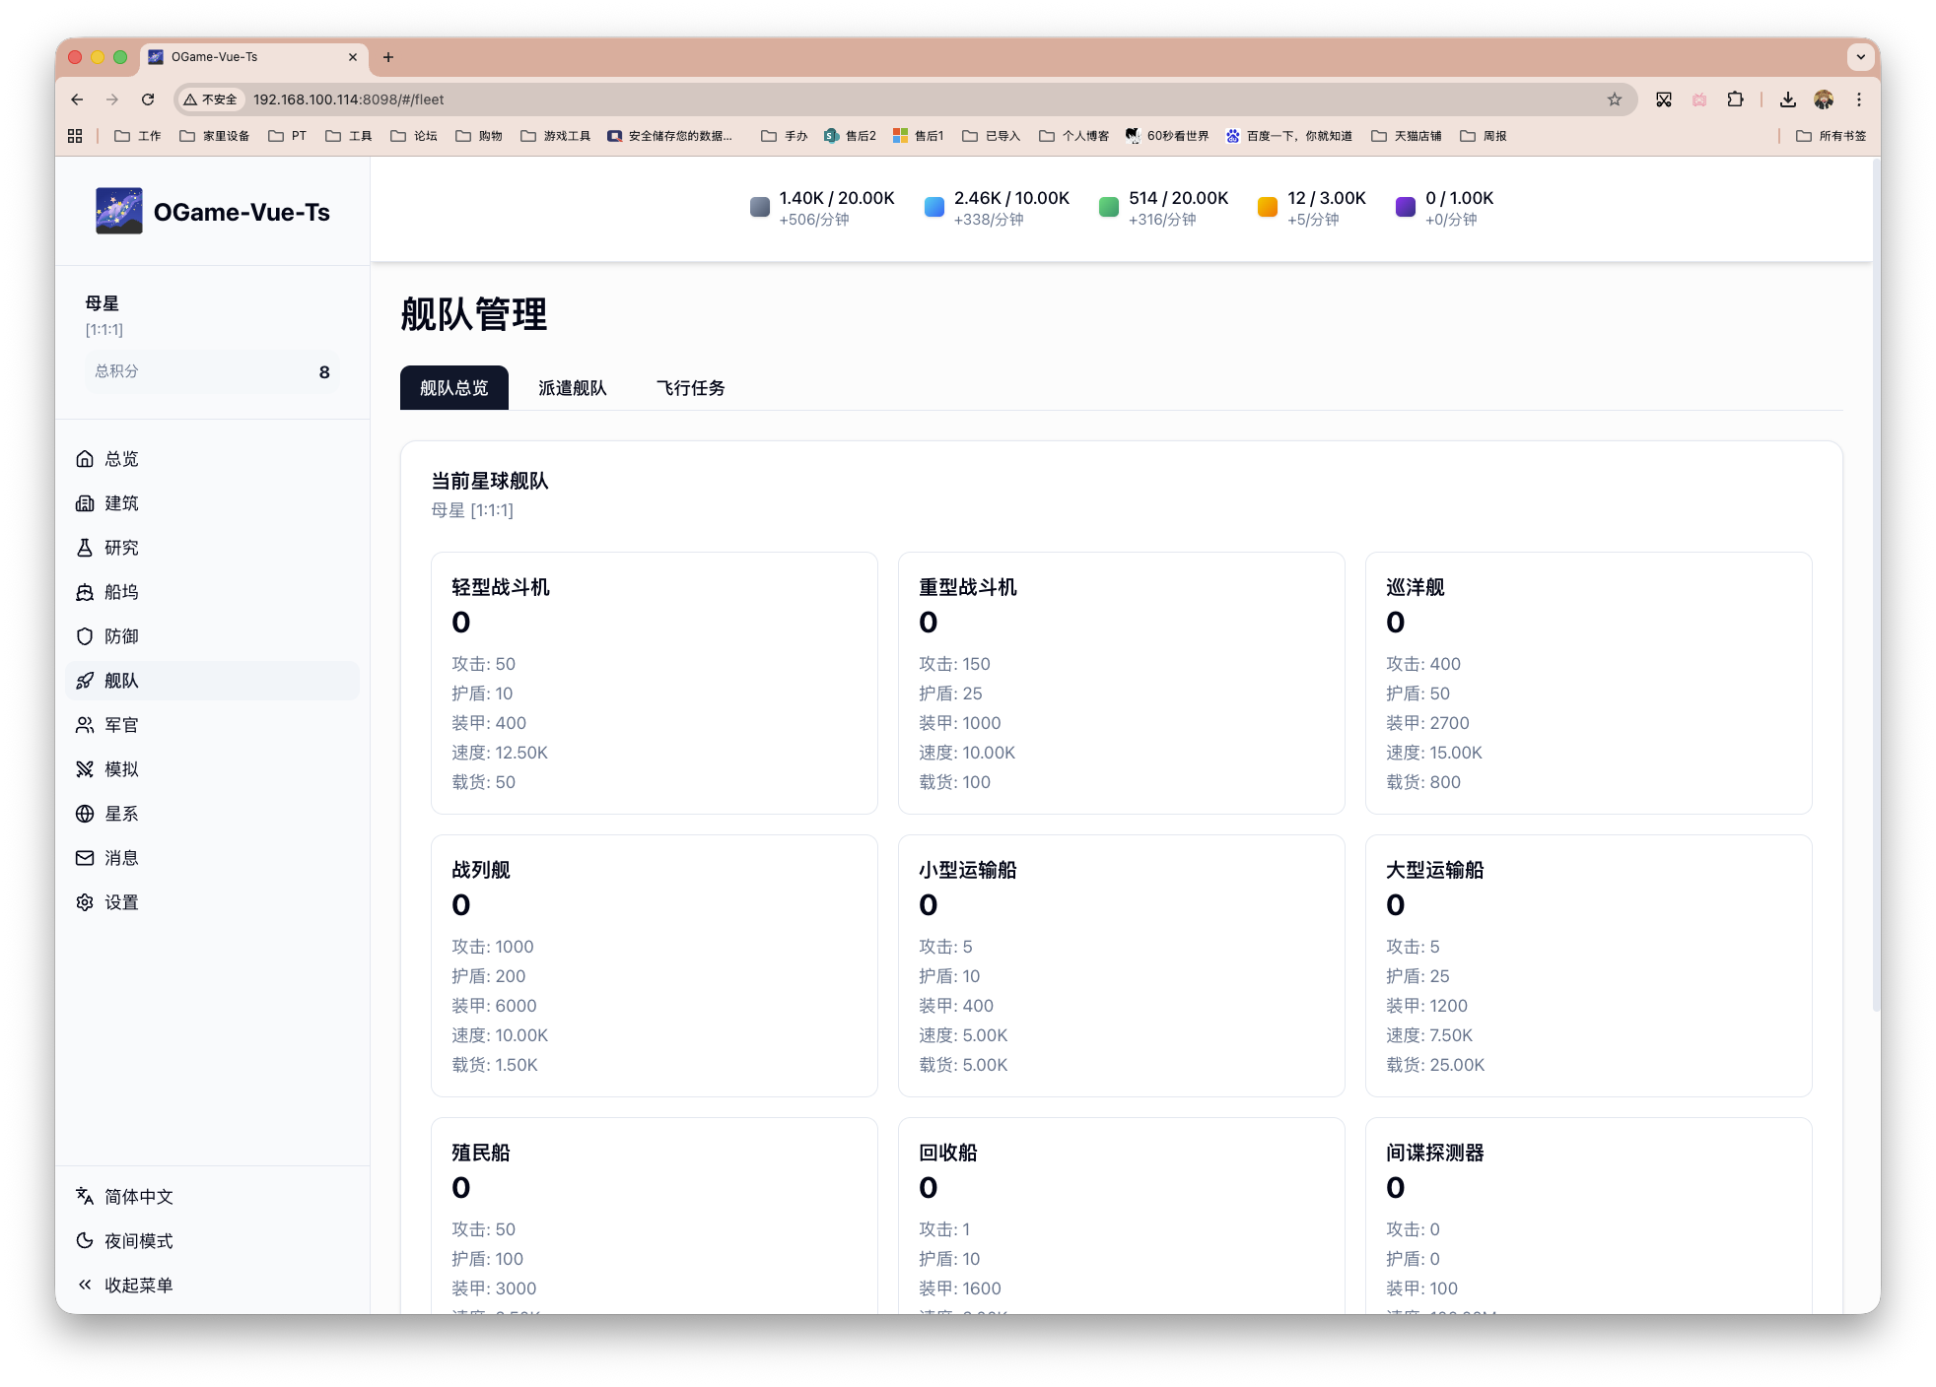Viewport: 1936px width, 1387px height.
Task: Click the purple dark matter resource swatch
Action: [1405, 208]
